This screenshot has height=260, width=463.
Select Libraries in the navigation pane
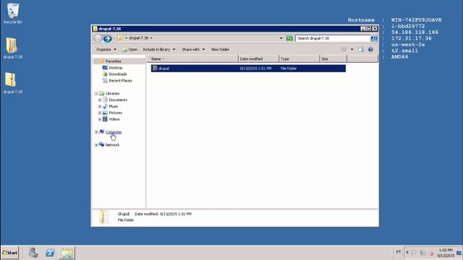click(x=113, y=93)
